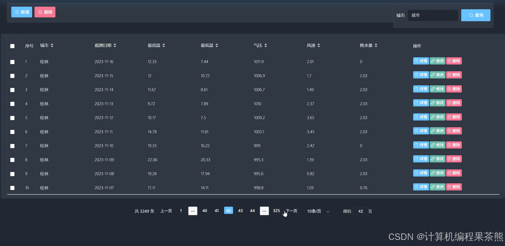Click the 0.76 precipitation cell
The width and height of the screenshot is (505, 246).
pos(364,188)
